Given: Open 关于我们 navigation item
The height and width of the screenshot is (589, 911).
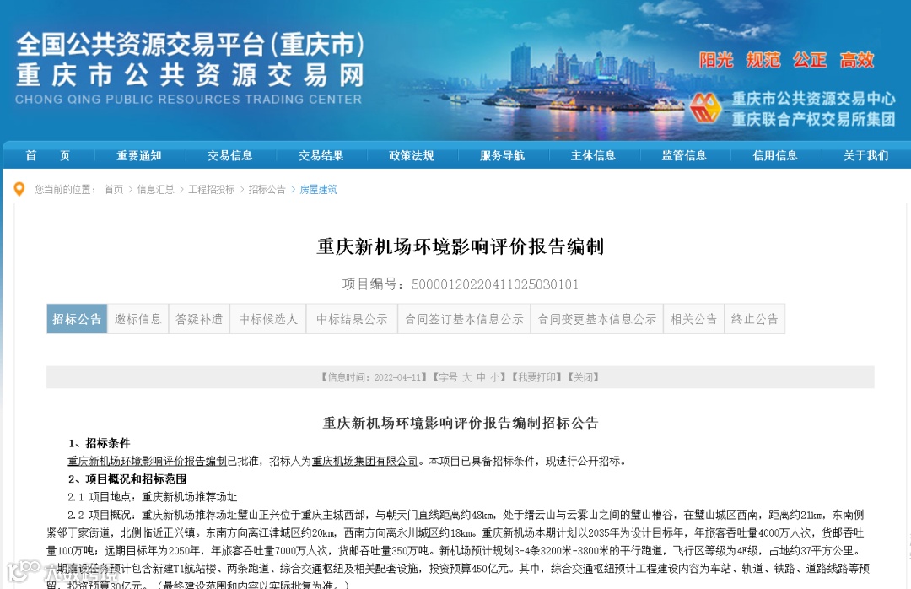Looking at the screenshot, I should tap(865, 156).
